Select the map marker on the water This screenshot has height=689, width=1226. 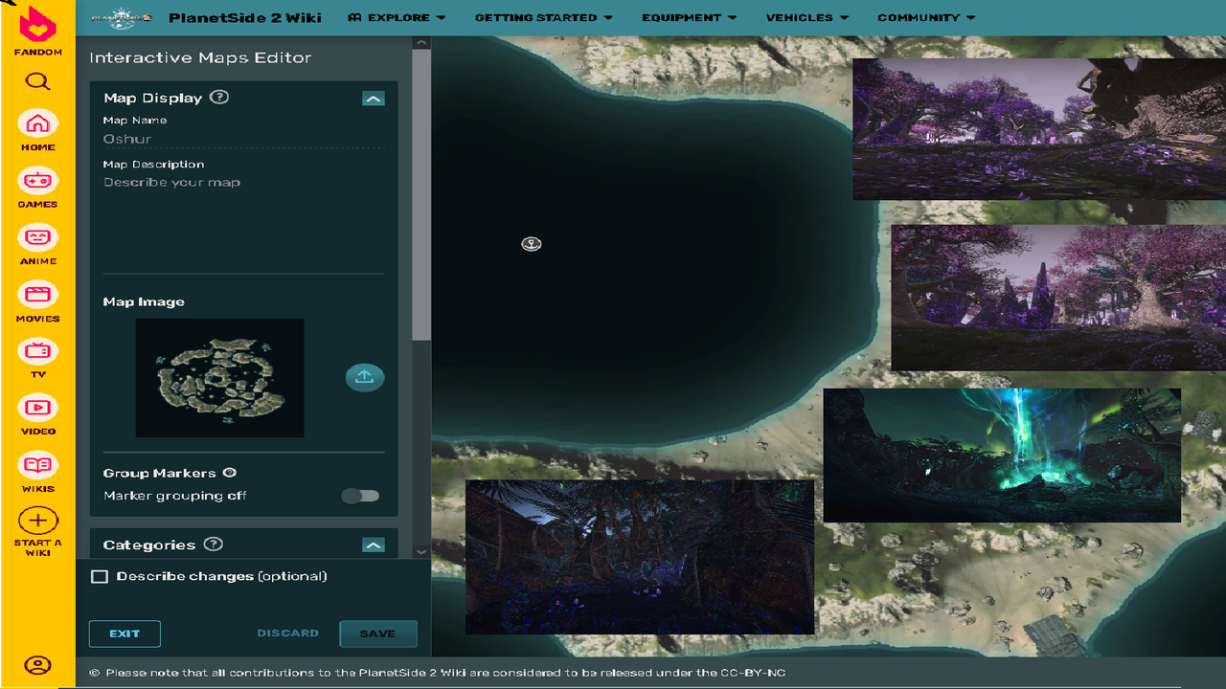[532, 244]
